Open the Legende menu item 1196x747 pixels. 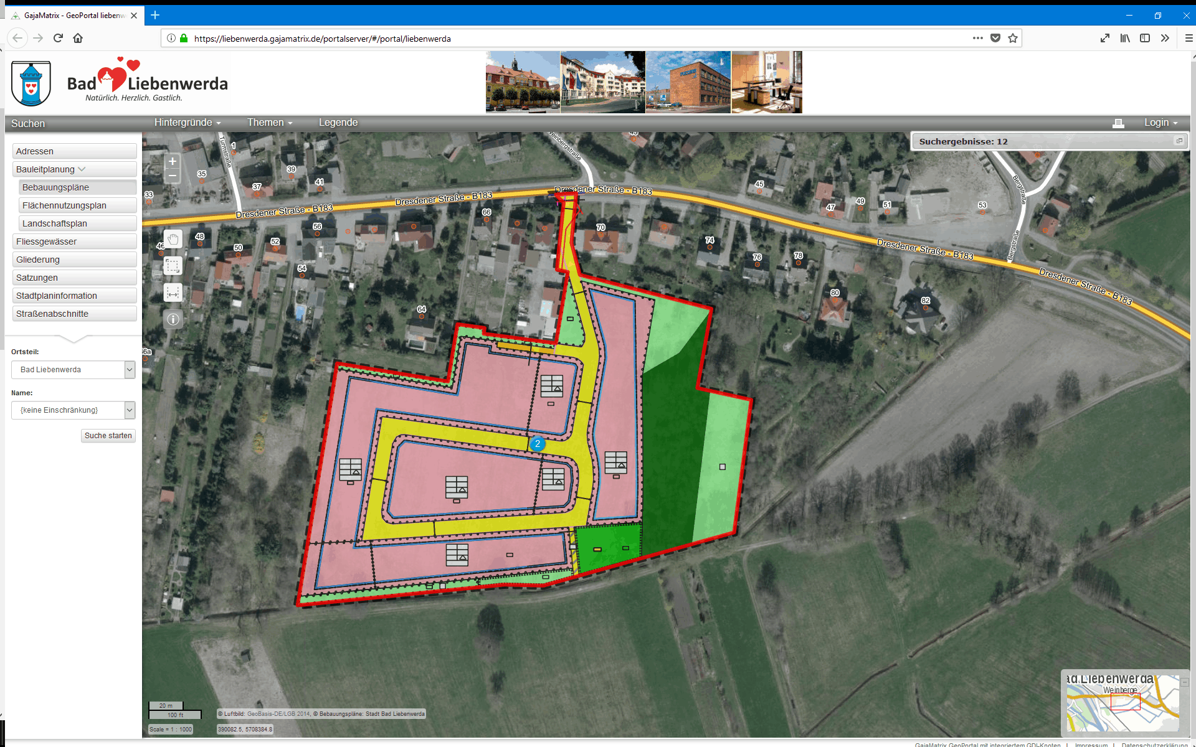338,123
